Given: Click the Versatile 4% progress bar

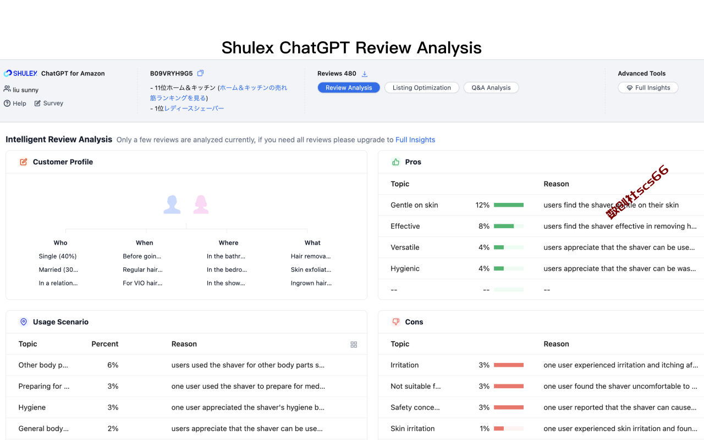Looking at the screenshot, I should coord(509,248).
